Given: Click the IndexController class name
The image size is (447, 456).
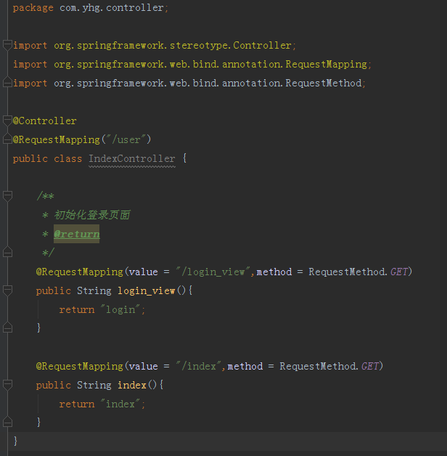Looking at the screenshot, I should click(x=132, y=159).
